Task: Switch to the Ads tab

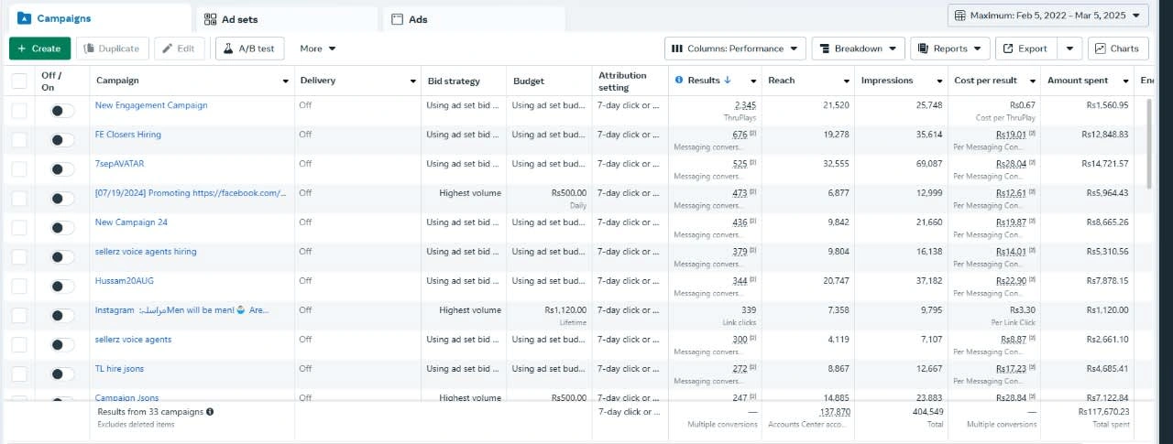Action: pos(417,19)
